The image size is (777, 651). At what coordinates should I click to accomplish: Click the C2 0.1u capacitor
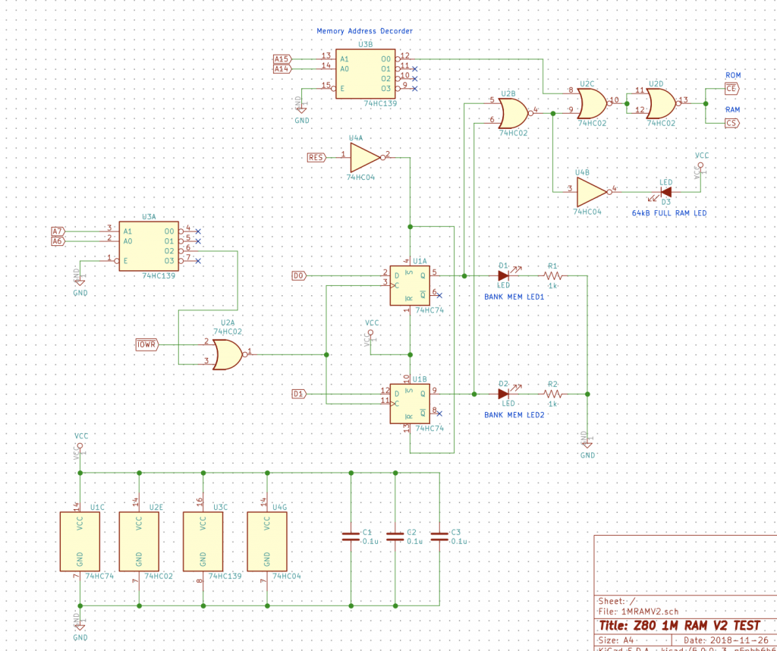pos(395,536)
